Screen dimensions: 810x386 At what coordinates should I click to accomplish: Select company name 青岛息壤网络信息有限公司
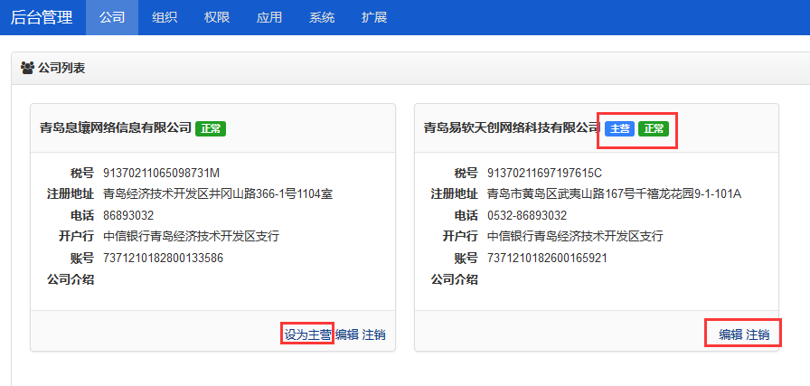(x=116, y=128)
